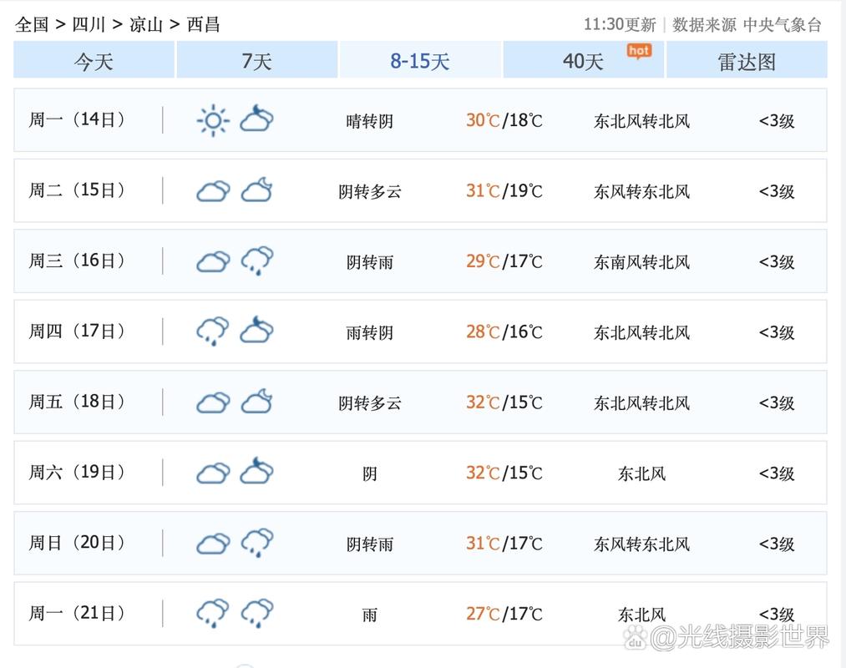Select the sunny weather icon for Monday 14th
The image size is (846, 668).
pos(213,119)
